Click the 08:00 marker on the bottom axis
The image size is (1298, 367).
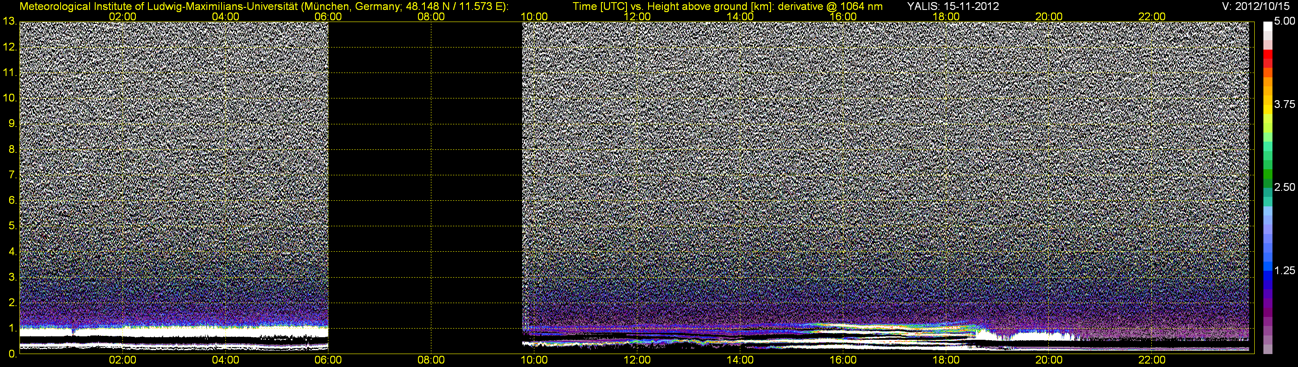click(431, 360)
